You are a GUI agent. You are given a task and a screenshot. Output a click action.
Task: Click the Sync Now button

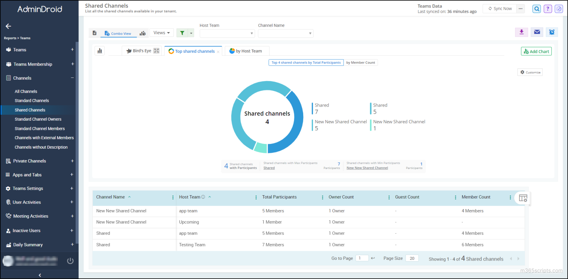[x=499, y=8]
